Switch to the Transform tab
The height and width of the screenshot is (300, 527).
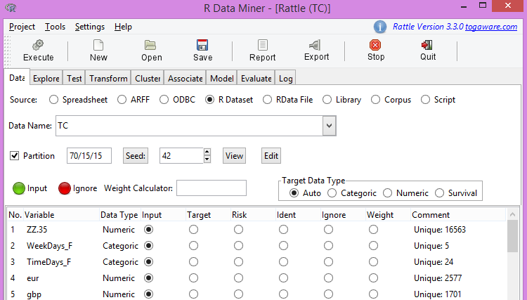(108, 78)
